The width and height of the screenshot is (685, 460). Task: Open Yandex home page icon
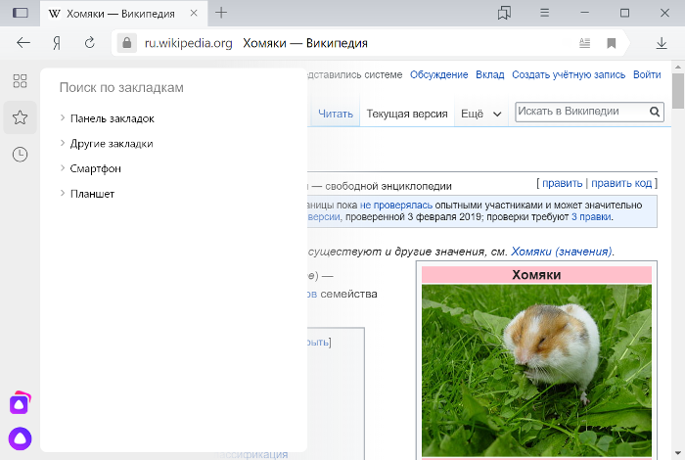click(x=57, y=43)
